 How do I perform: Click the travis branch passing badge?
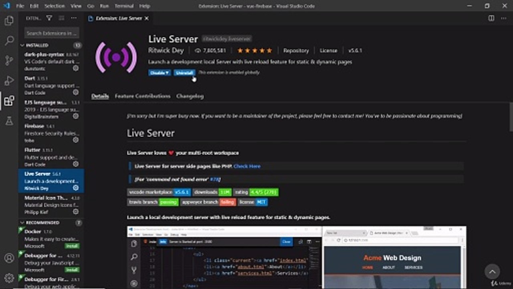coord(153,202)
